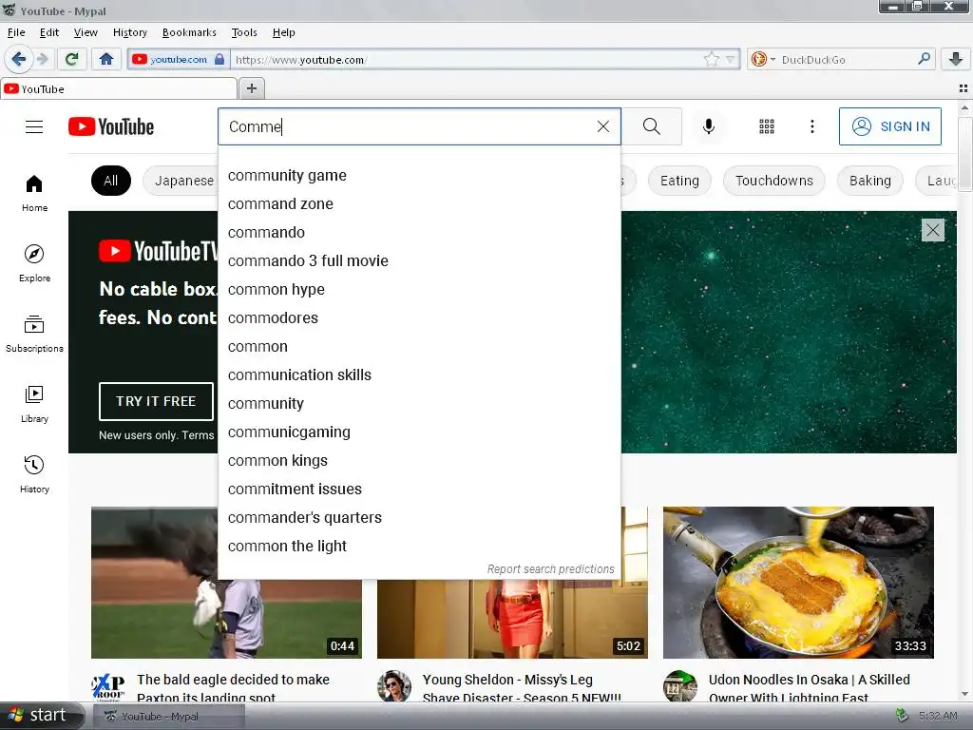The height and width of the screenshot is (730, 973).
Task: Open the Udon Noodles video thumbnail
Action: pos(798,583)
